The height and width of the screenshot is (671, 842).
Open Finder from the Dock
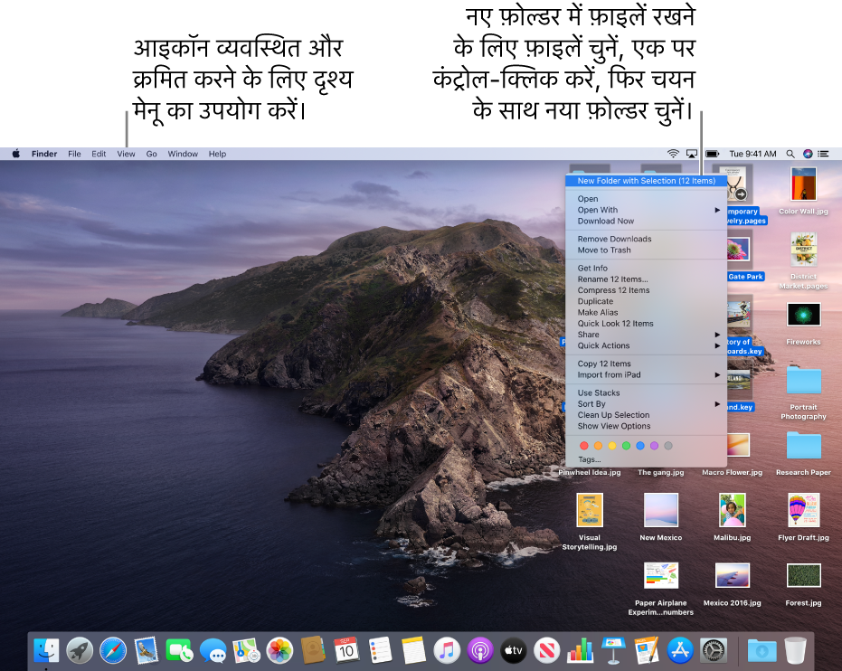[x=47, y=650]
